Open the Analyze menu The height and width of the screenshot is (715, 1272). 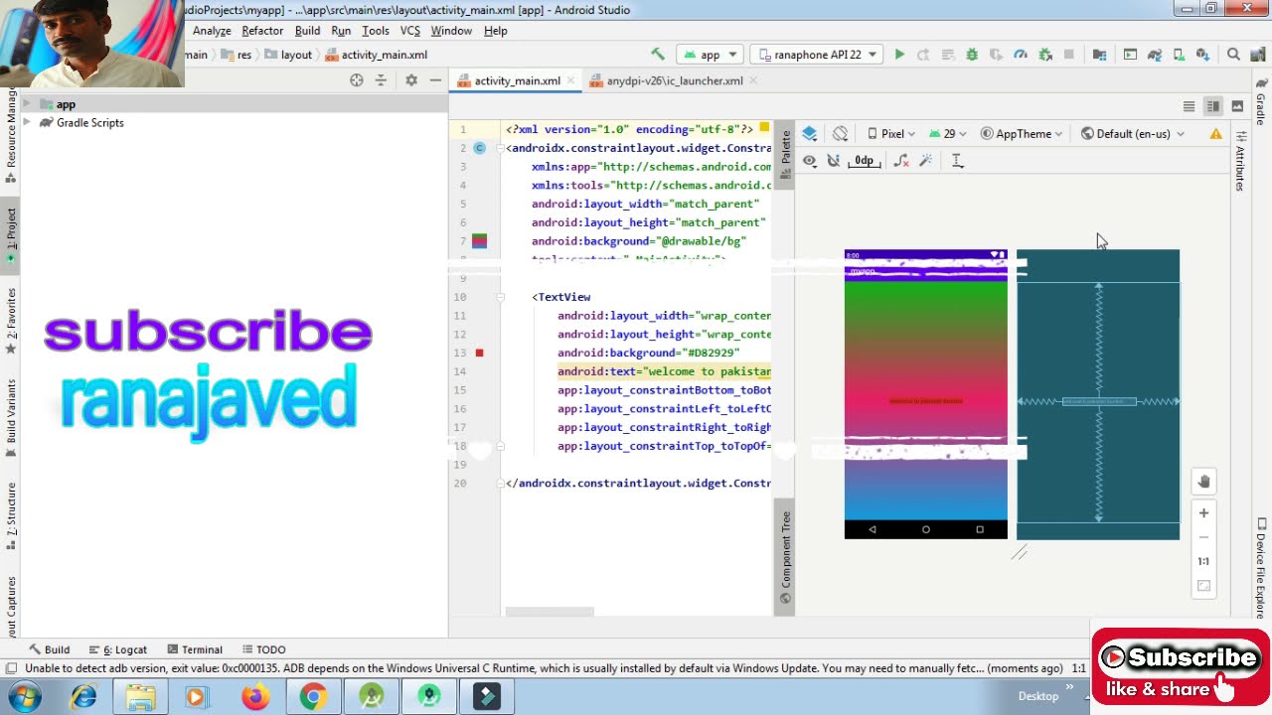click(x=212, y=31)
